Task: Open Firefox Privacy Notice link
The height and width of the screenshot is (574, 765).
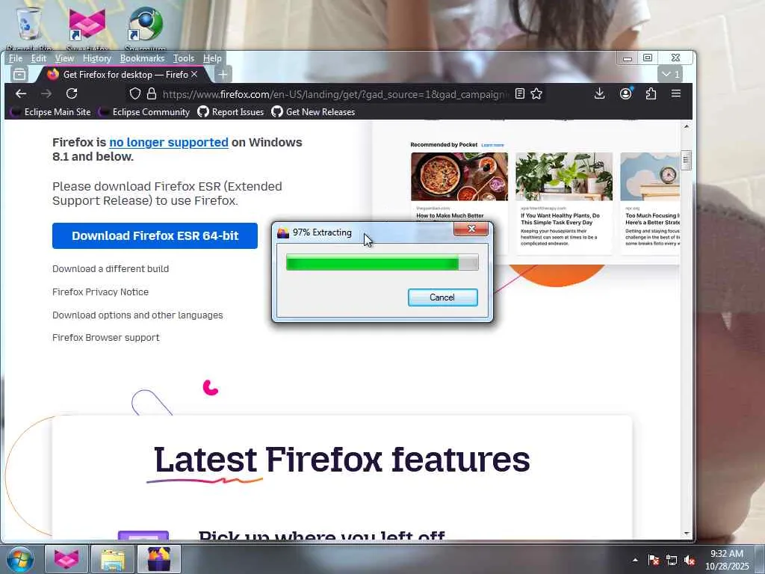Action: (x=101, y=292)
